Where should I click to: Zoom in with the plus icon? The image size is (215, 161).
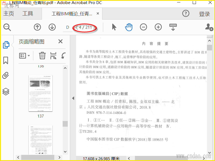coord(158,27)
